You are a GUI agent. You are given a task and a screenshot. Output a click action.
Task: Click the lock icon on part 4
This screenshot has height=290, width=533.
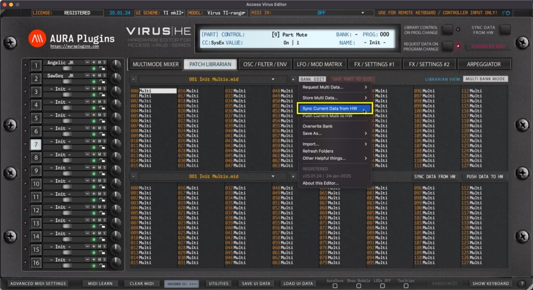click(102, 108)
